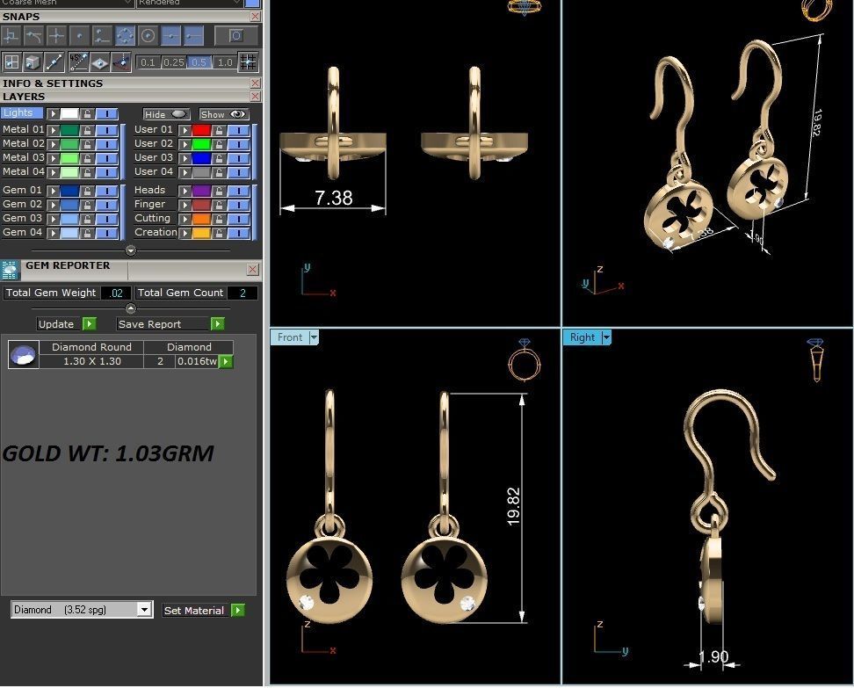Viewport: 854px width, 688px height.
Task: Click the Gem Reporter panel icon
Action: click(x=10, y=270)
